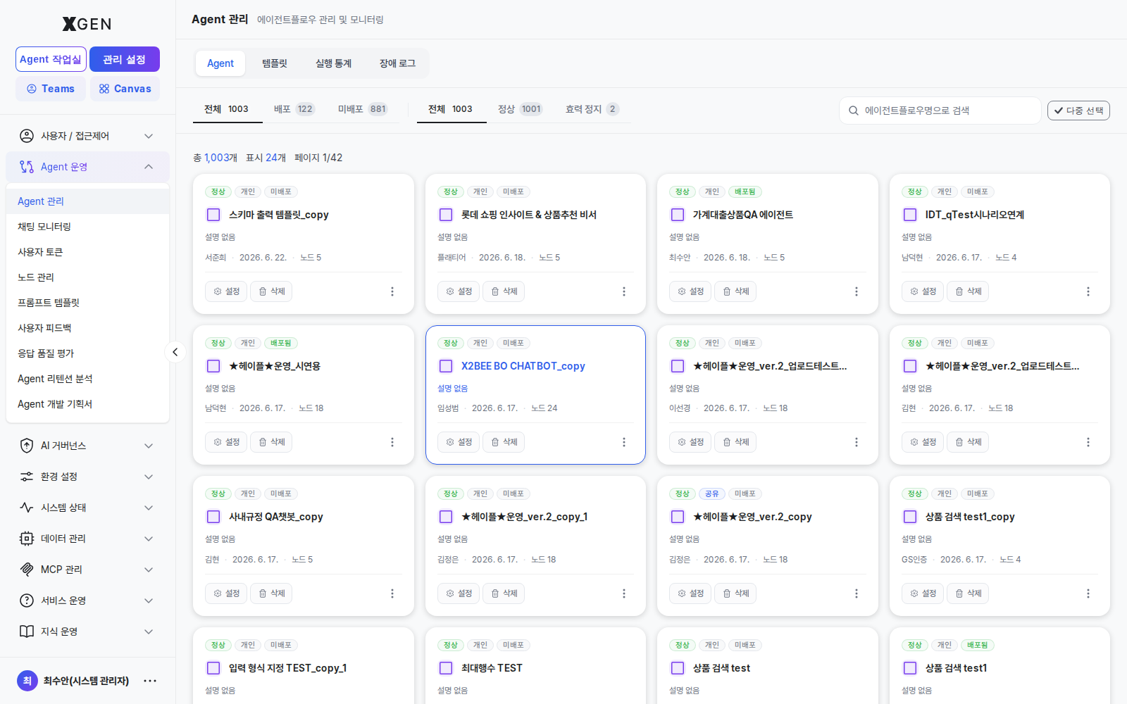Select the 가계대출상품QA 에이전트 checkbox
The image size is (1127, 704).
[x=678, y=215]
